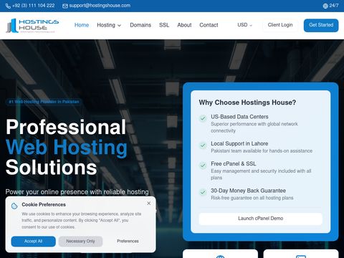Click checkmark icon beside Local Support in Lahore

point(203,145)
